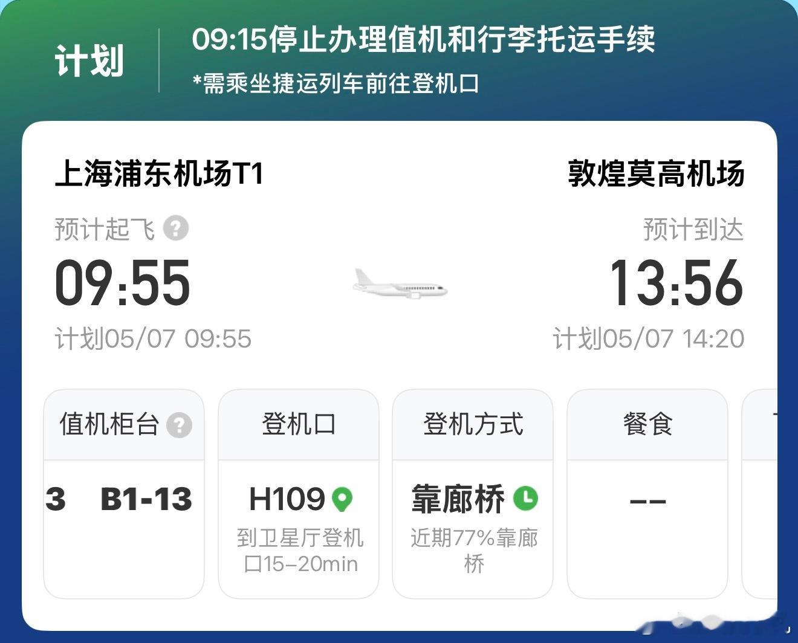Open the 登机口 H109 card
The width and height of the screenshot is (798, 643).
[x=299, y=494]
